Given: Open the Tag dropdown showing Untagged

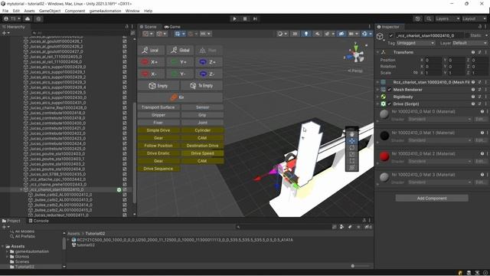Looking at the screenshot, I should [x=416, y=43].
